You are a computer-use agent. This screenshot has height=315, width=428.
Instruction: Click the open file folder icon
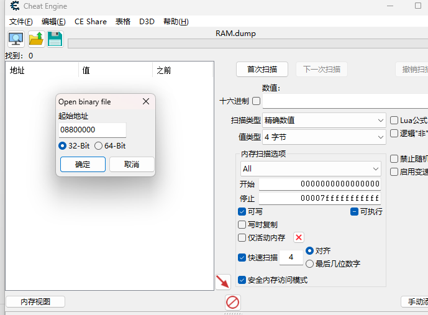click(x=36, y=40)
